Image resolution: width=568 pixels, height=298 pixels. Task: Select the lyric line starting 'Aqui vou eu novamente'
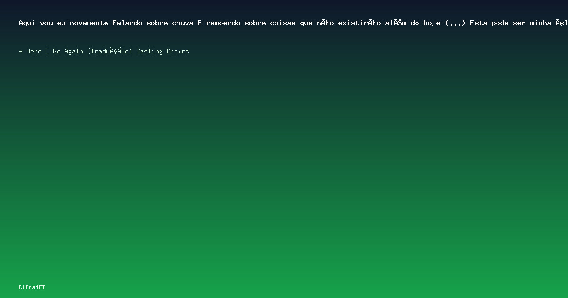pos(293,23)
